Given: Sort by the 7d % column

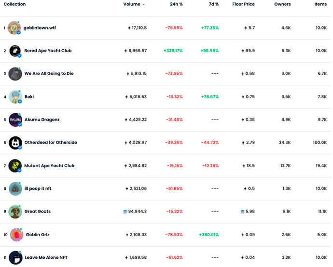Looking at the screenshot, I should (x=214, y=4).
